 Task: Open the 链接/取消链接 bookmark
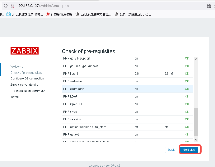click(x=59, y=14)
